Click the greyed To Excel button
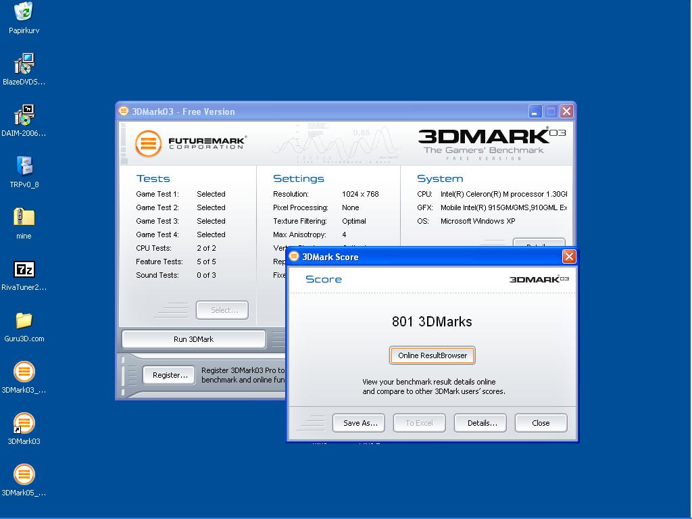 click(x=419, y=423)
